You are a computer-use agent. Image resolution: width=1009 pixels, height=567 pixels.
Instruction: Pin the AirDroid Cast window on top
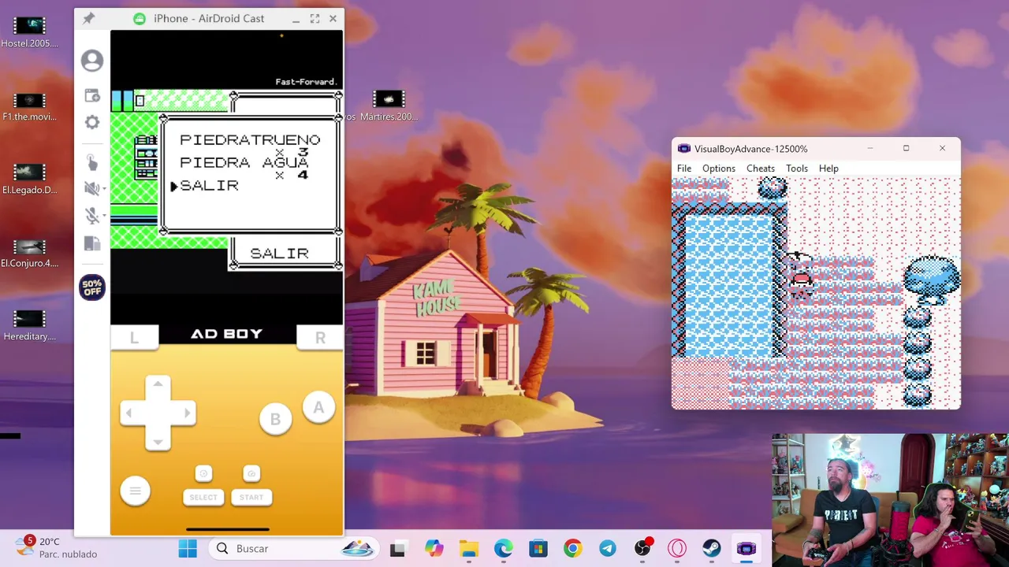88,18
